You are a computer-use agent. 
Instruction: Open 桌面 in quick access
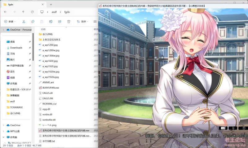point(12,42)
